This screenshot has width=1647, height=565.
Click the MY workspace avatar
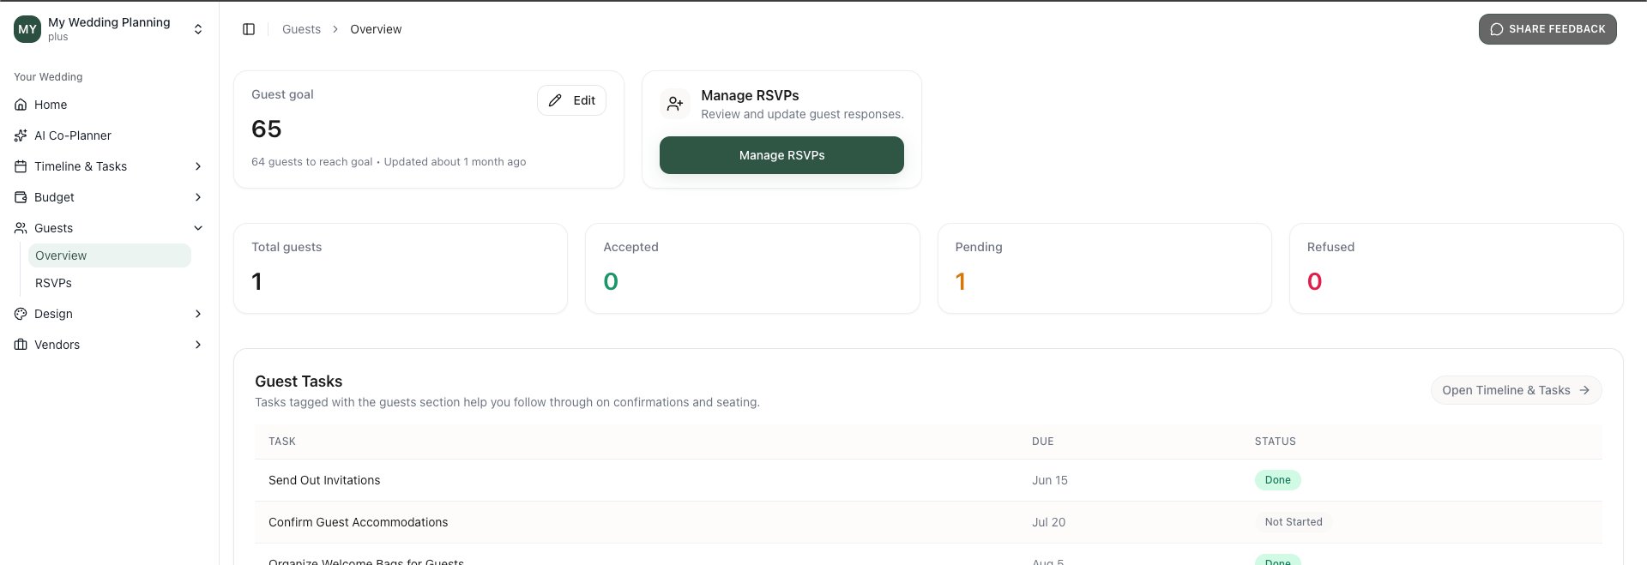tap(27, 29)
